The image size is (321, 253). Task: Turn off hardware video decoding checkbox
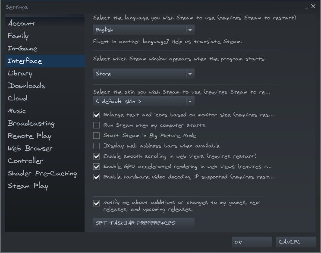tap(97, 177)
